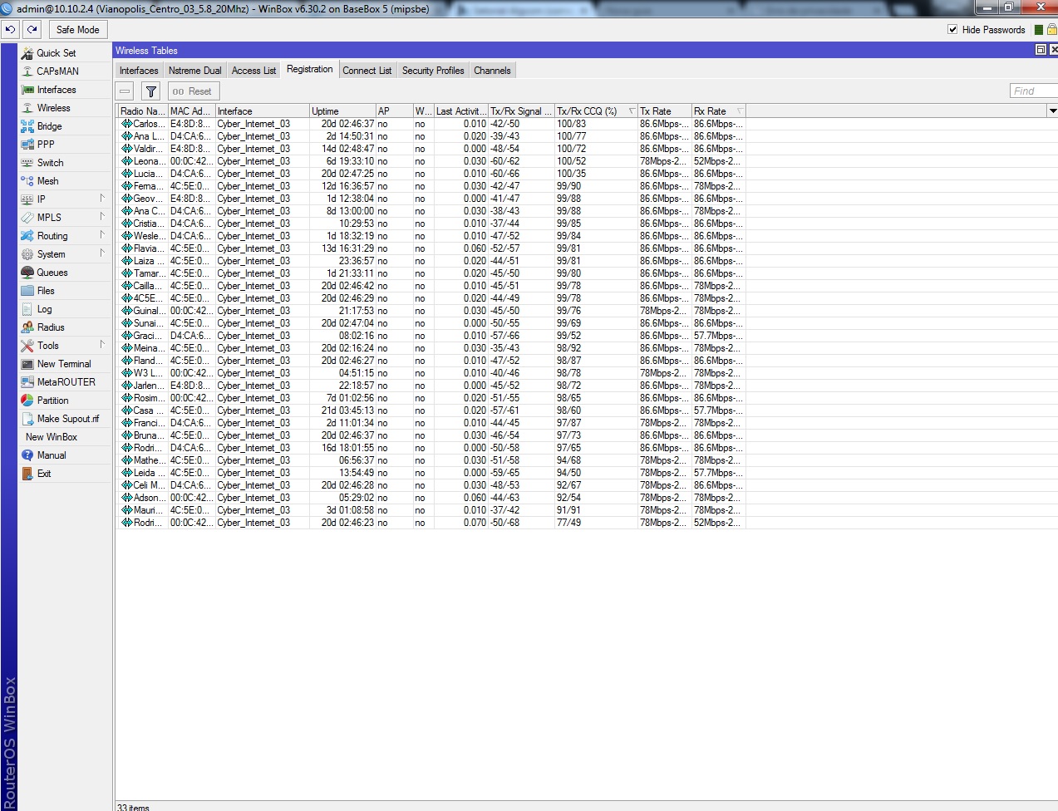The height and width of the screenshot is (811, 1058).
Task: Switch to the Security Profiles tab
Action: click(433, 71)
